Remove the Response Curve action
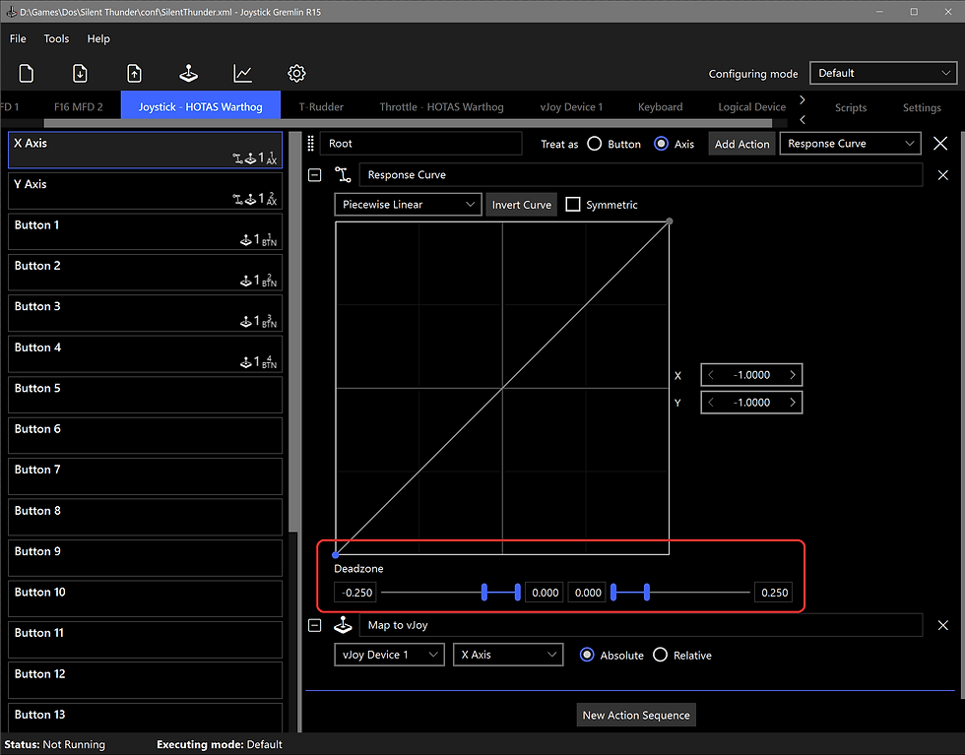 (943, 175)
